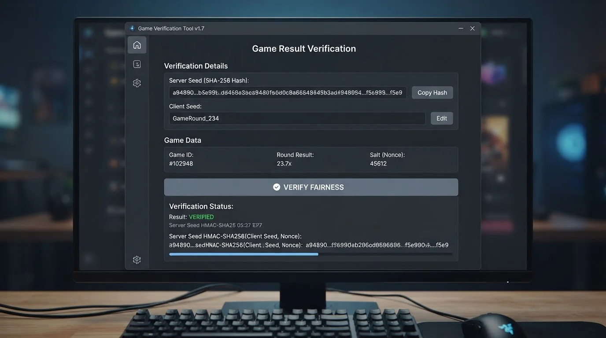Viewport: 606px width, 338px height.
Task: Open the gear icon at the sidebar's bottom
Action: pyautogui.click(x=137, y=260)
